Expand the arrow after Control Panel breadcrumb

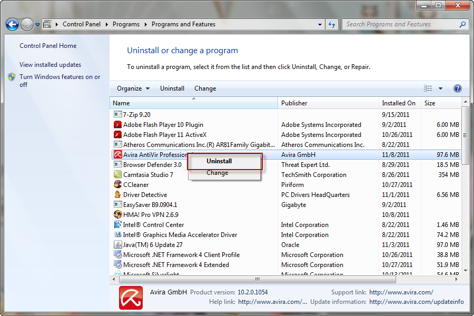tap(107, 25)
